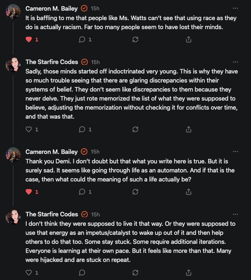
Task: Restack Cameron's first comment
Action: click(x=135, y=39)
